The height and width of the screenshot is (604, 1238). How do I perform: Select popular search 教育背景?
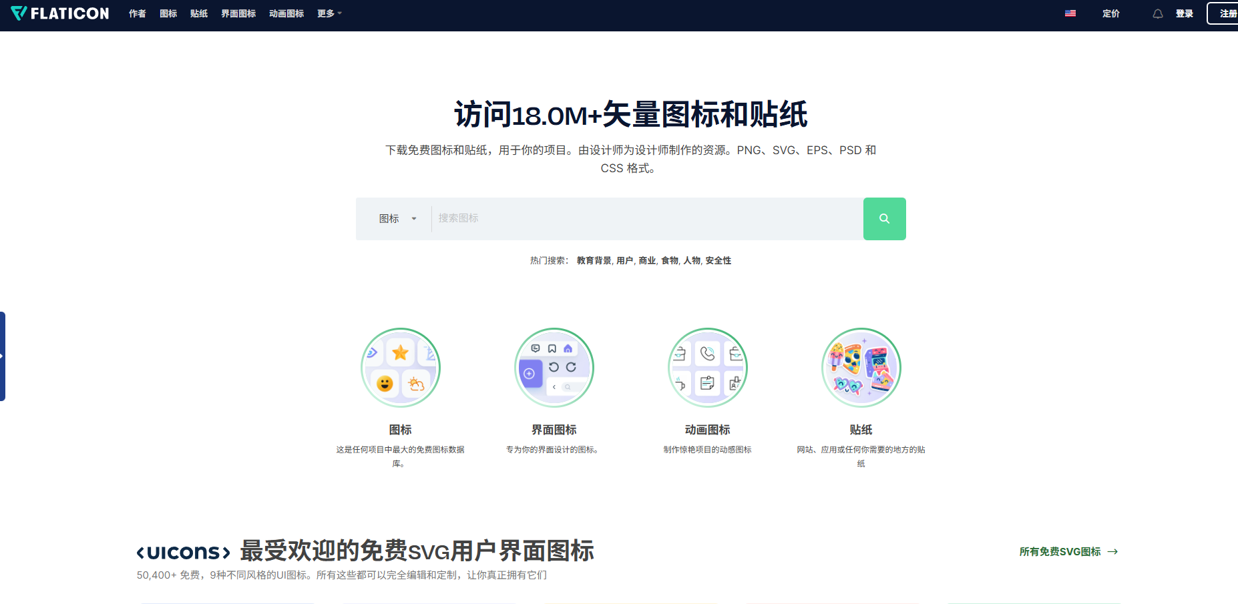(x=594, y=260)
